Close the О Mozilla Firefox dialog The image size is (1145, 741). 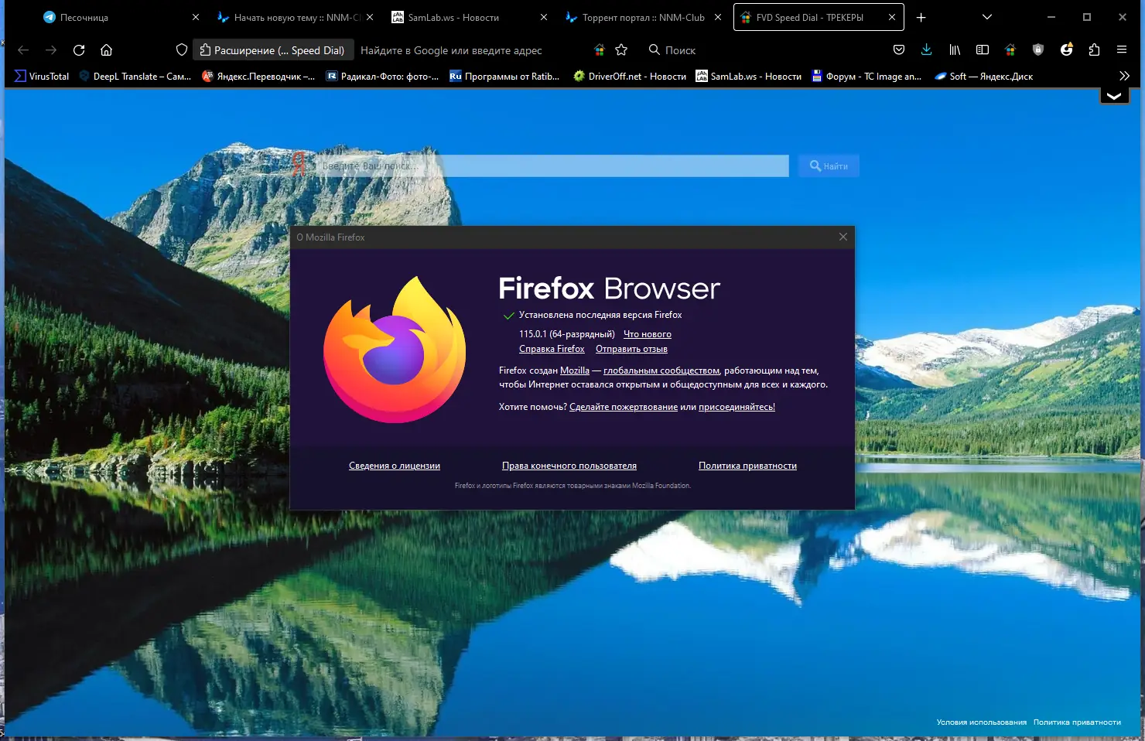tap(843, 237)
